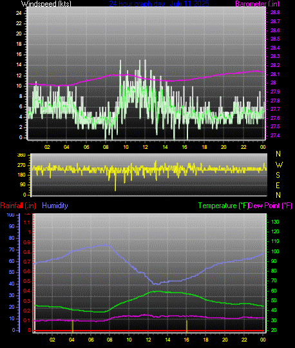The width and height of the screenshot is (295, 348).
Task: Click the "12" value on windspeed axis
Action: [19, 75]
